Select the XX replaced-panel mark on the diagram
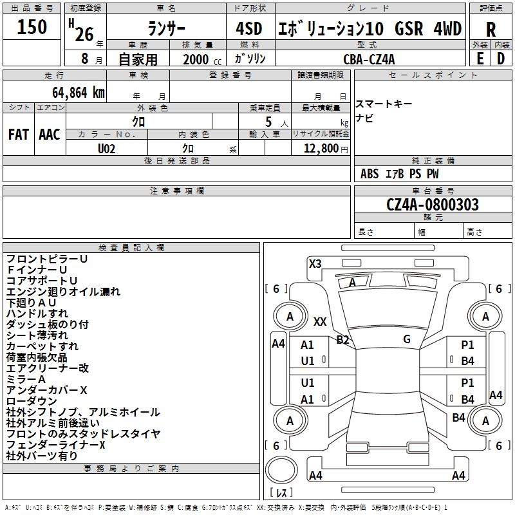Viewport: 515px width, 515px height. [320, 322]
